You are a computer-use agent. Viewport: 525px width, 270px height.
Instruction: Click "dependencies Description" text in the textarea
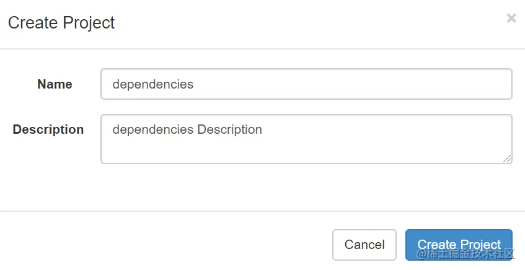(x=187, y=129)
